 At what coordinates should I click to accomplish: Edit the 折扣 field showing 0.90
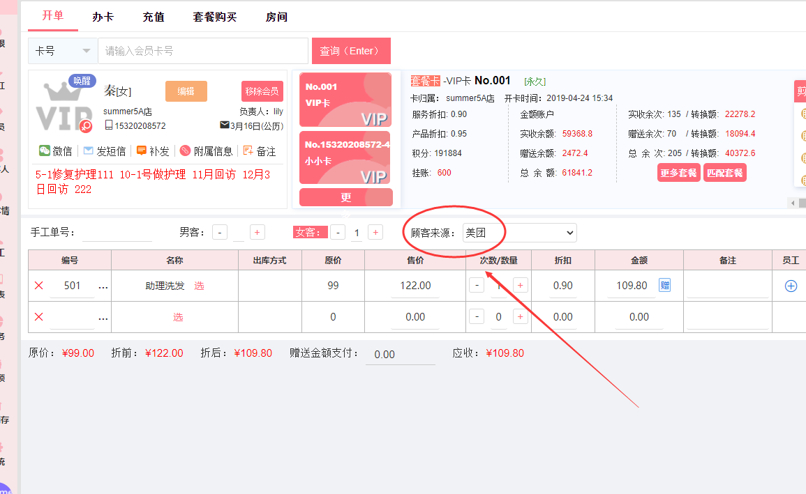[563, 286]
